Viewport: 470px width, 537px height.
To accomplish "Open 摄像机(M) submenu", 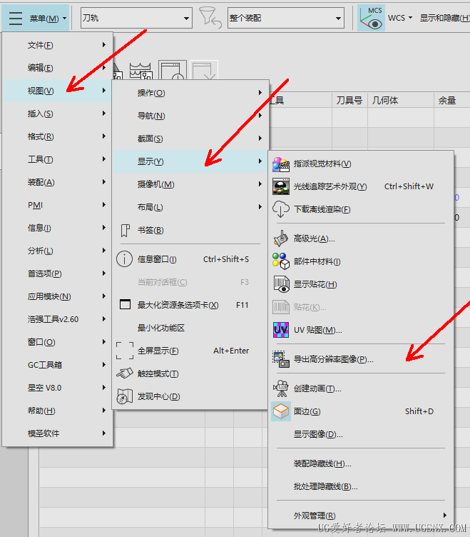I will click(x=190, y=184).
